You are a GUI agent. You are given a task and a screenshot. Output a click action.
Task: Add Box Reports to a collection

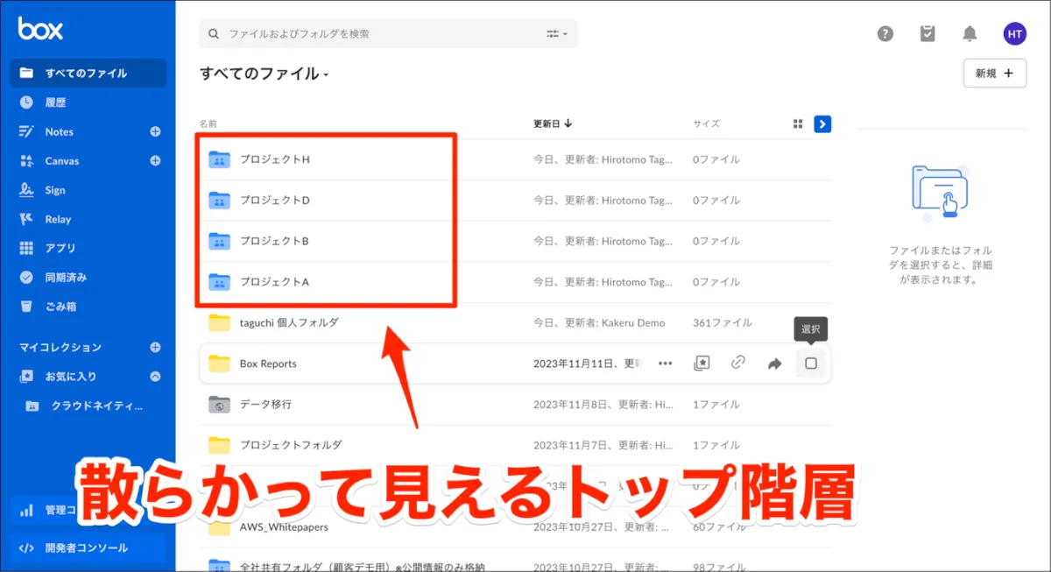[x=701, y=364]
